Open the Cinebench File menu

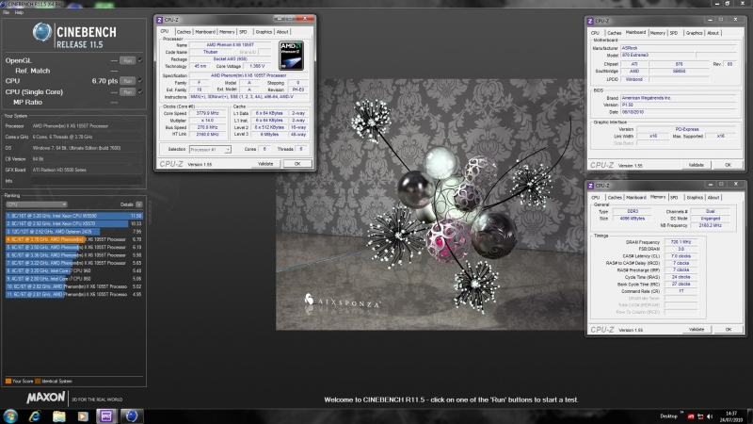6,12
